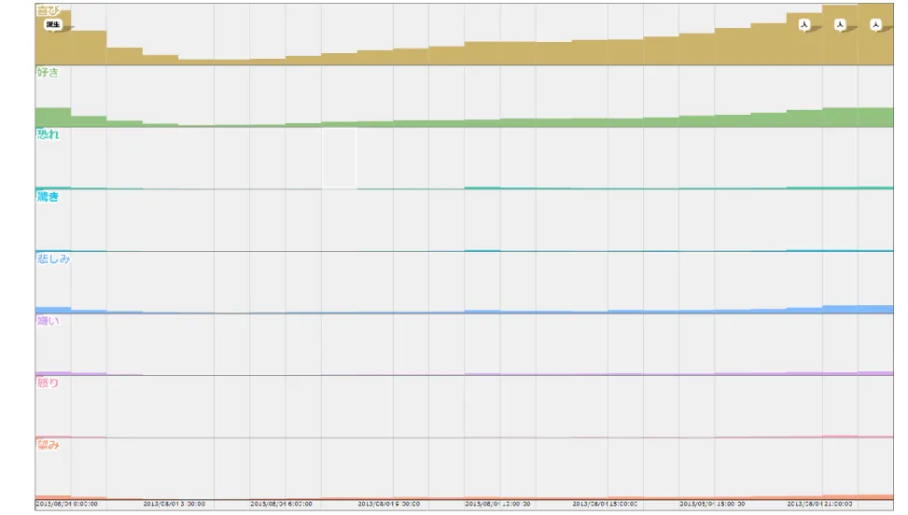The width and height of the screenshot is (908, 515).
Task: Click the 2013/08/01 3:00:00 time label
Action: click(x=174, y=504)
